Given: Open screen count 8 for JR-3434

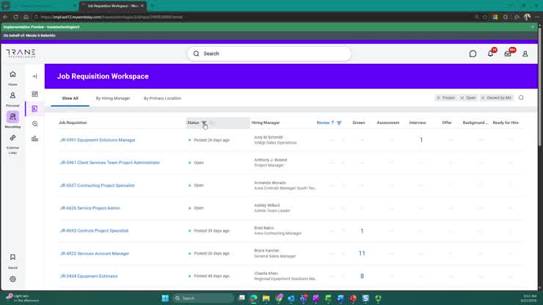Looking at the screenshot, I should [362, 276].
